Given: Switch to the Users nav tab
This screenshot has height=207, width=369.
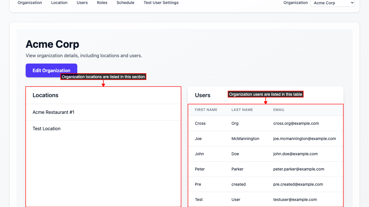Looking at the screenshot, I should click(x=82, y=3).
